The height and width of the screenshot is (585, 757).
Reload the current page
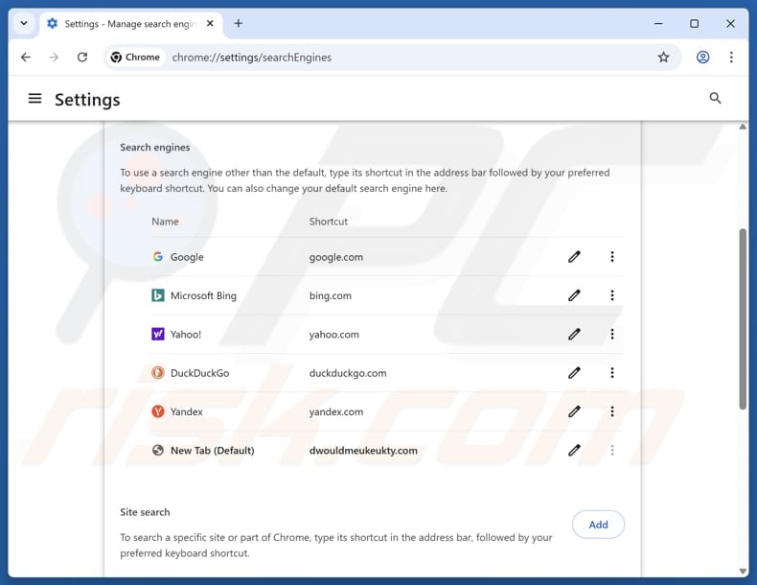(x=82, y=57)
